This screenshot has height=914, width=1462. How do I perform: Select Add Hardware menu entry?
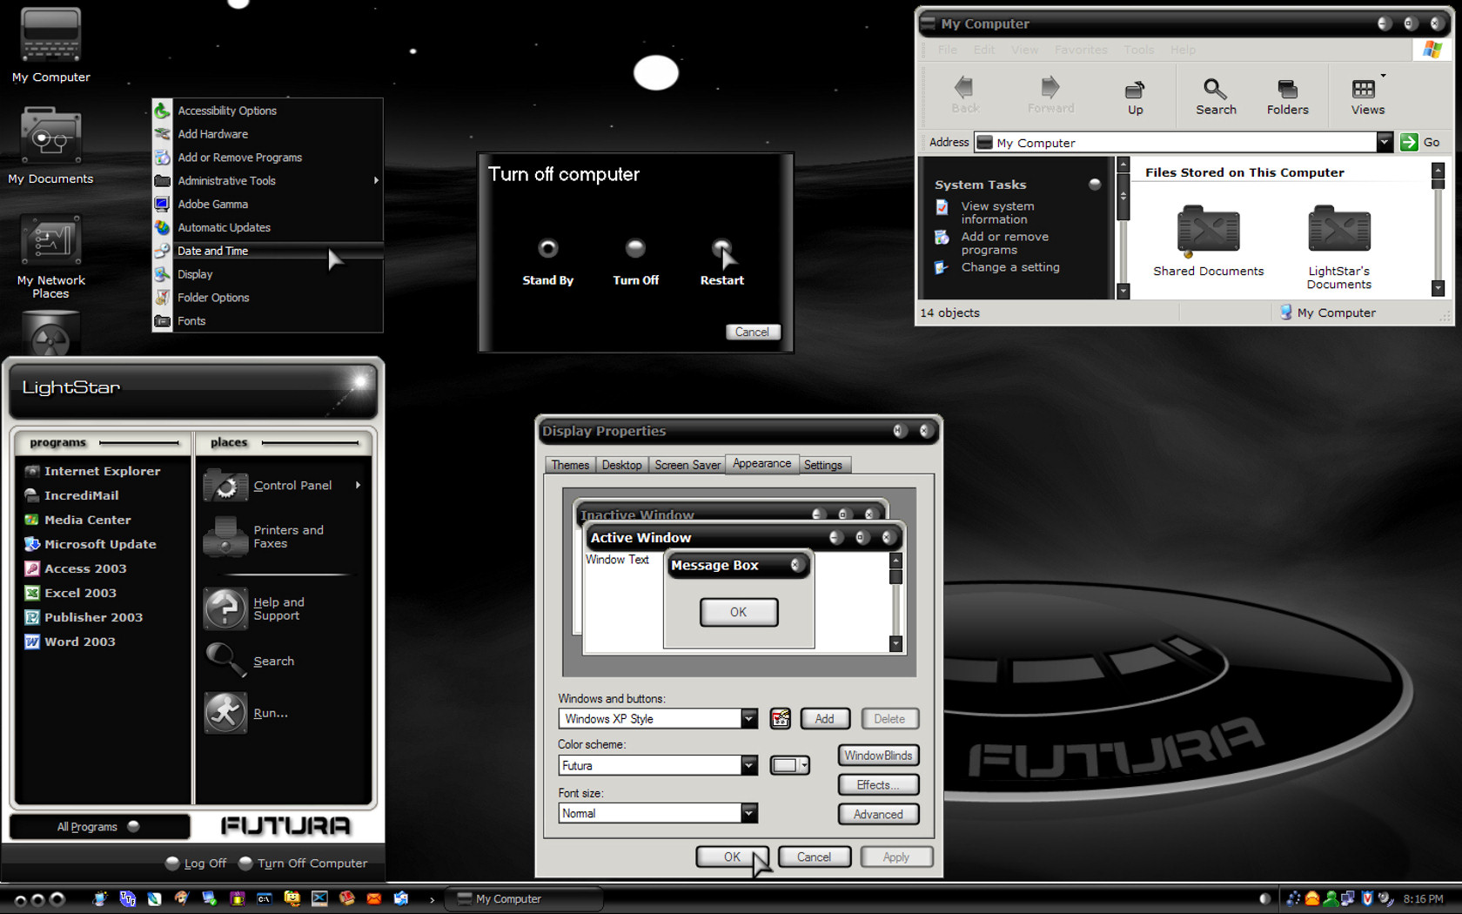[268, 134]
